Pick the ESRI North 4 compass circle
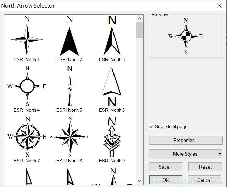The width and height of the screenshot is (227, 187). point(27,86)
